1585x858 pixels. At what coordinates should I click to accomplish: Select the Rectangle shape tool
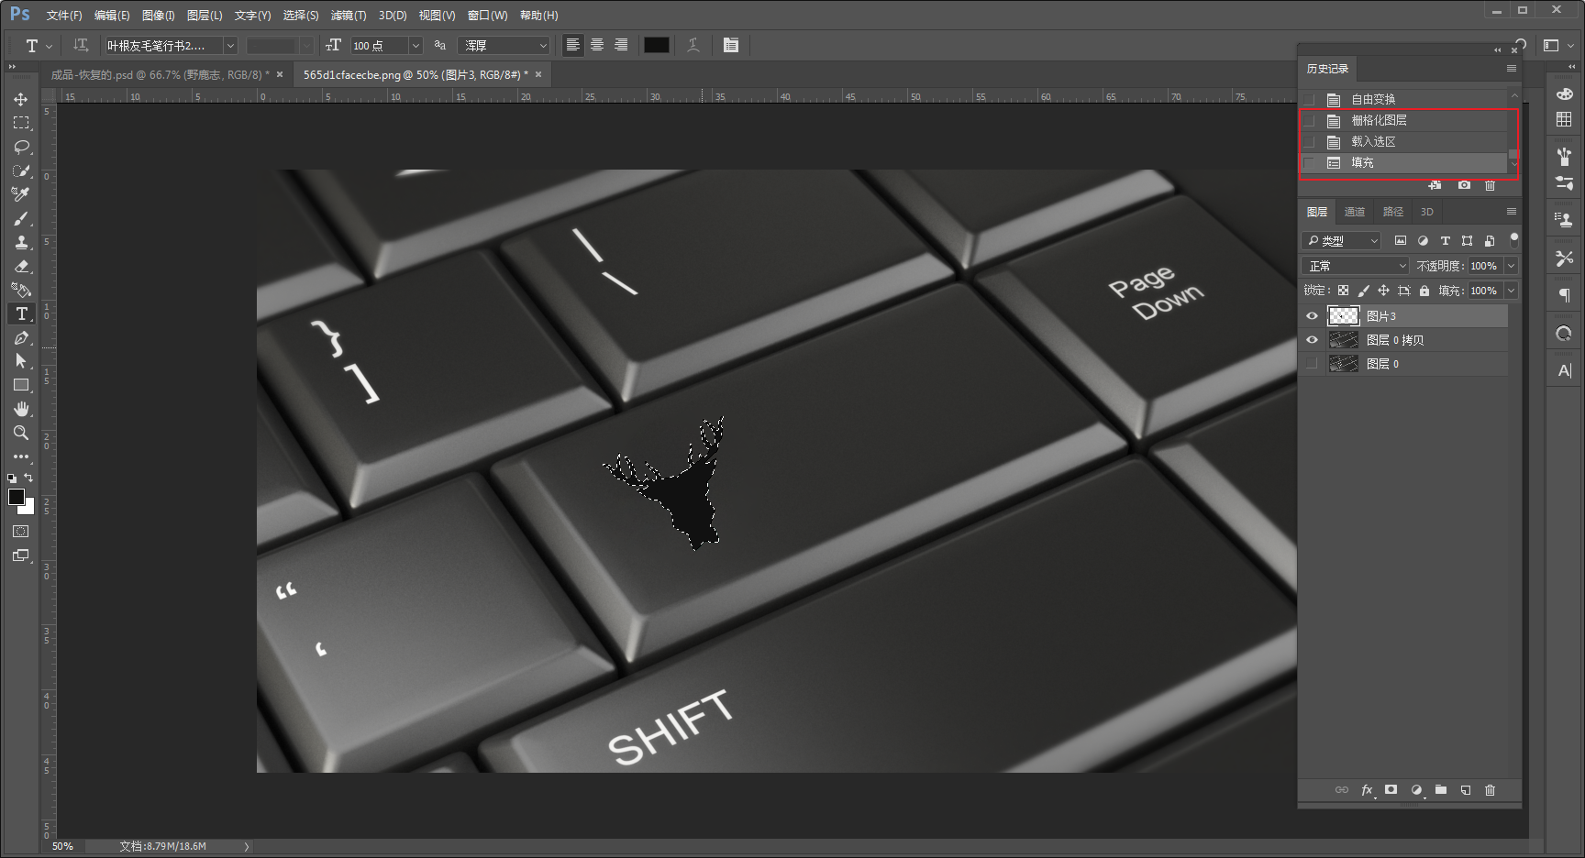[21, 385]
